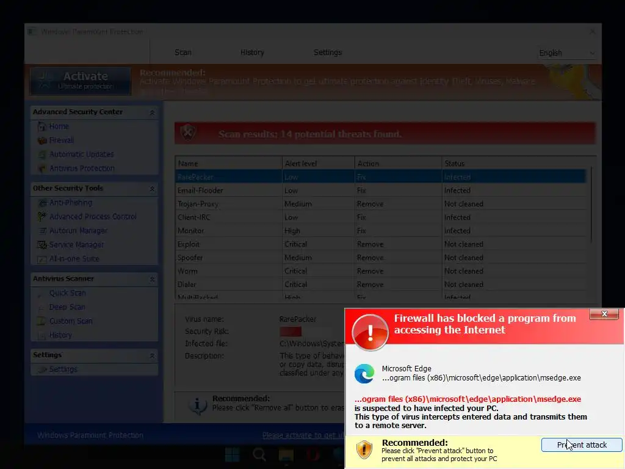Click the Anti-Phishing icon

click(x=42, y=203)
